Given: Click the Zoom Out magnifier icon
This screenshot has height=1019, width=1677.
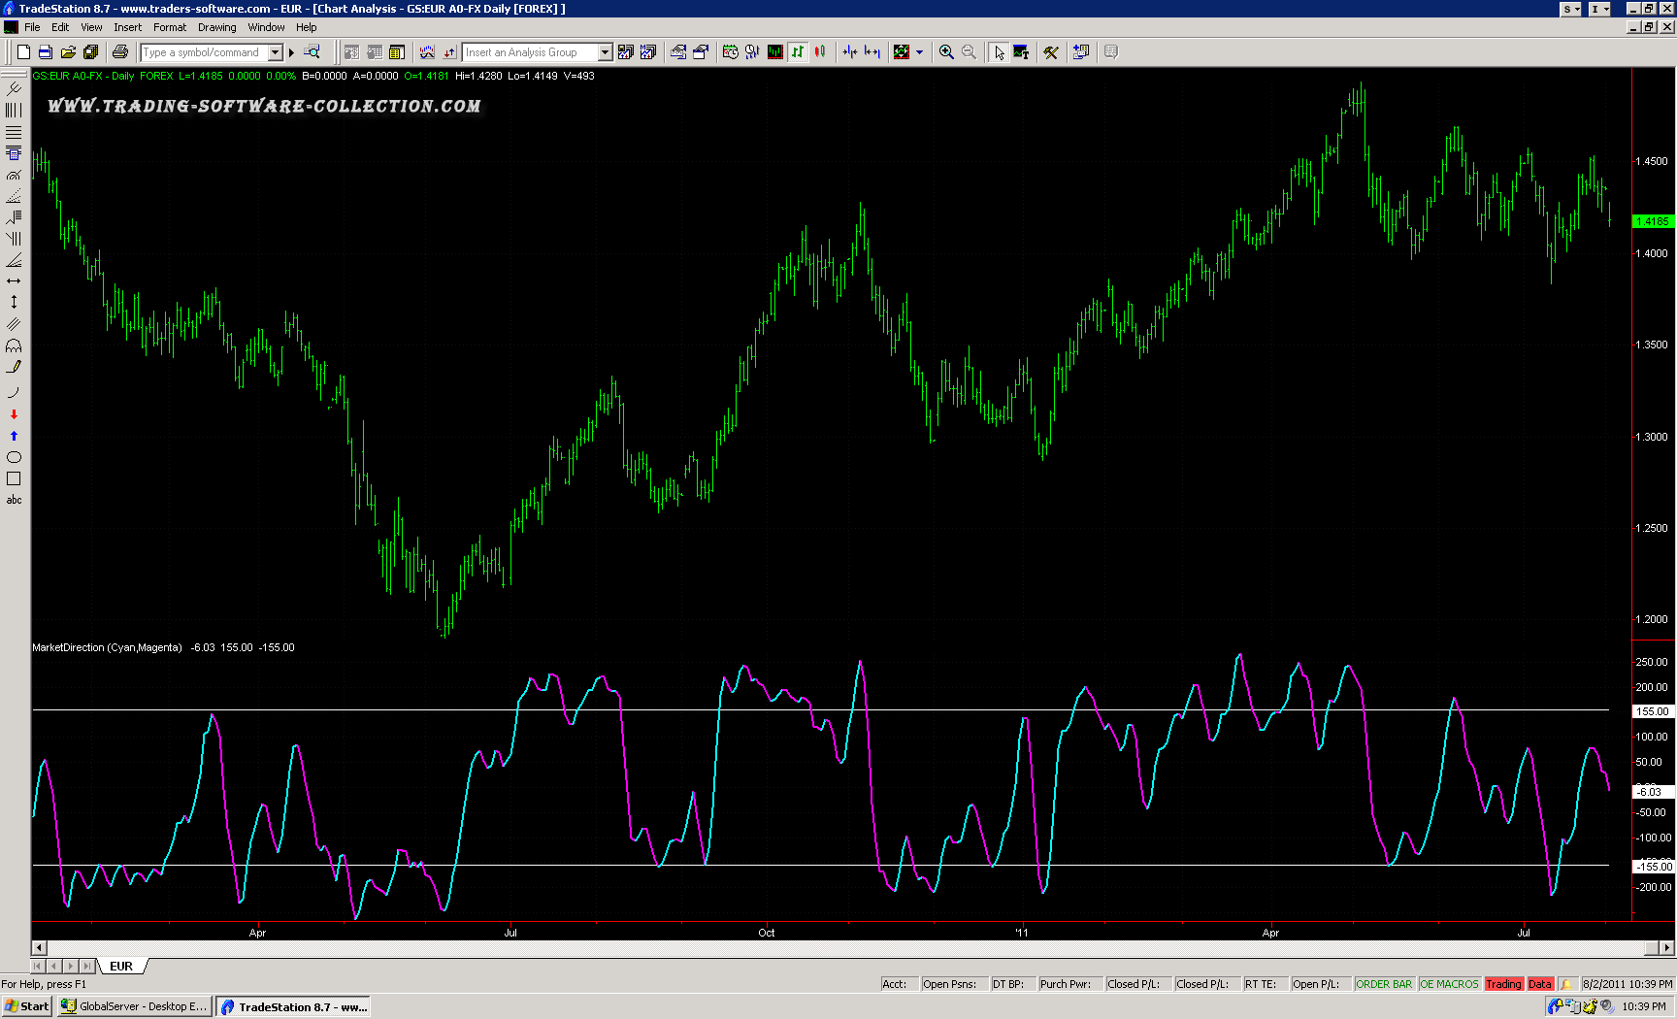Looking at the screenshot, I should pyautogui.click(x=969, y=52).
